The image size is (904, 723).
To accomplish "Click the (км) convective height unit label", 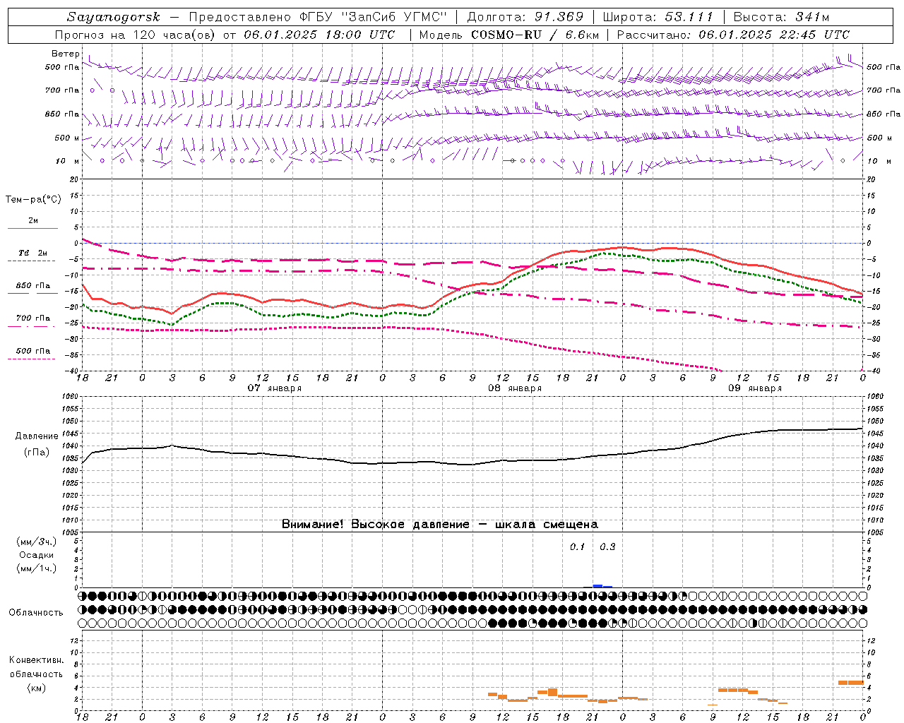I will coord(37,688).
